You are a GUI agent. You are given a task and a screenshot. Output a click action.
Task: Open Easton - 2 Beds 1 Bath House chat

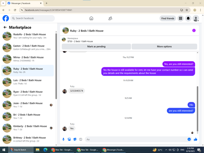point(28,48)
